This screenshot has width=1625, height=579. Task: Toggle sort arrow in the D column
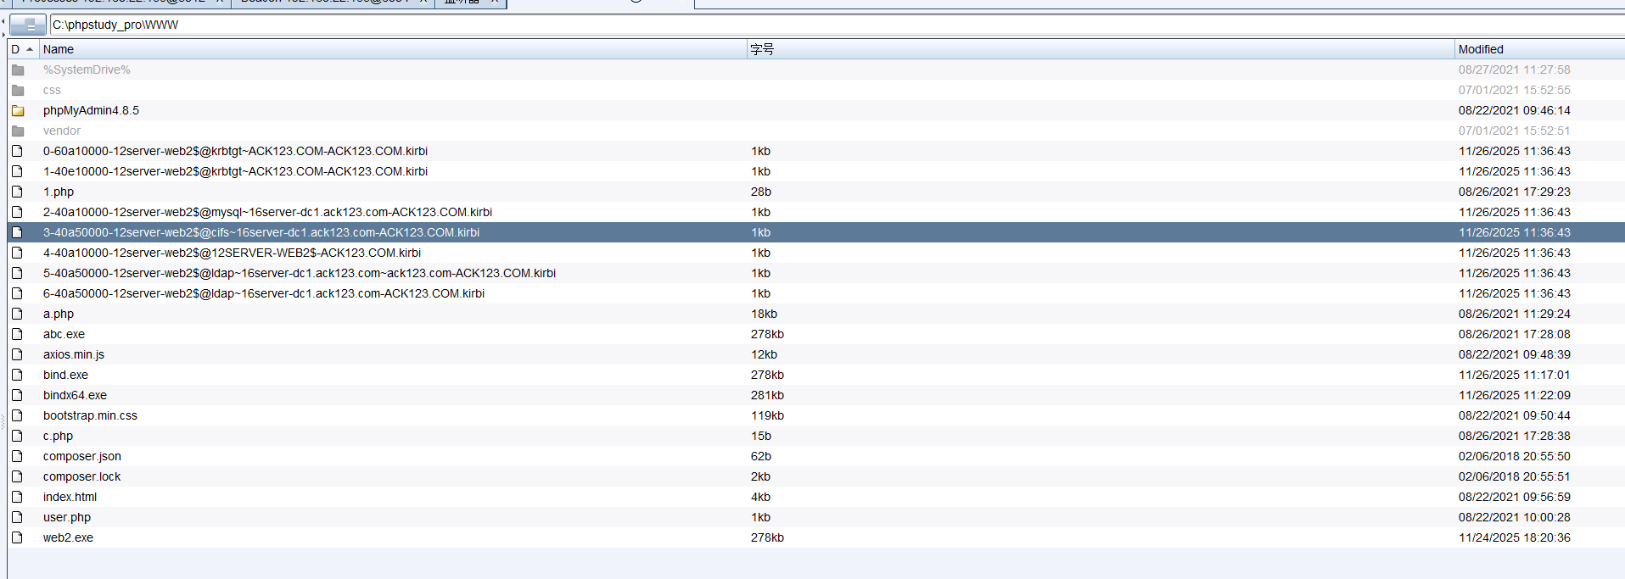tap(30, 49)
